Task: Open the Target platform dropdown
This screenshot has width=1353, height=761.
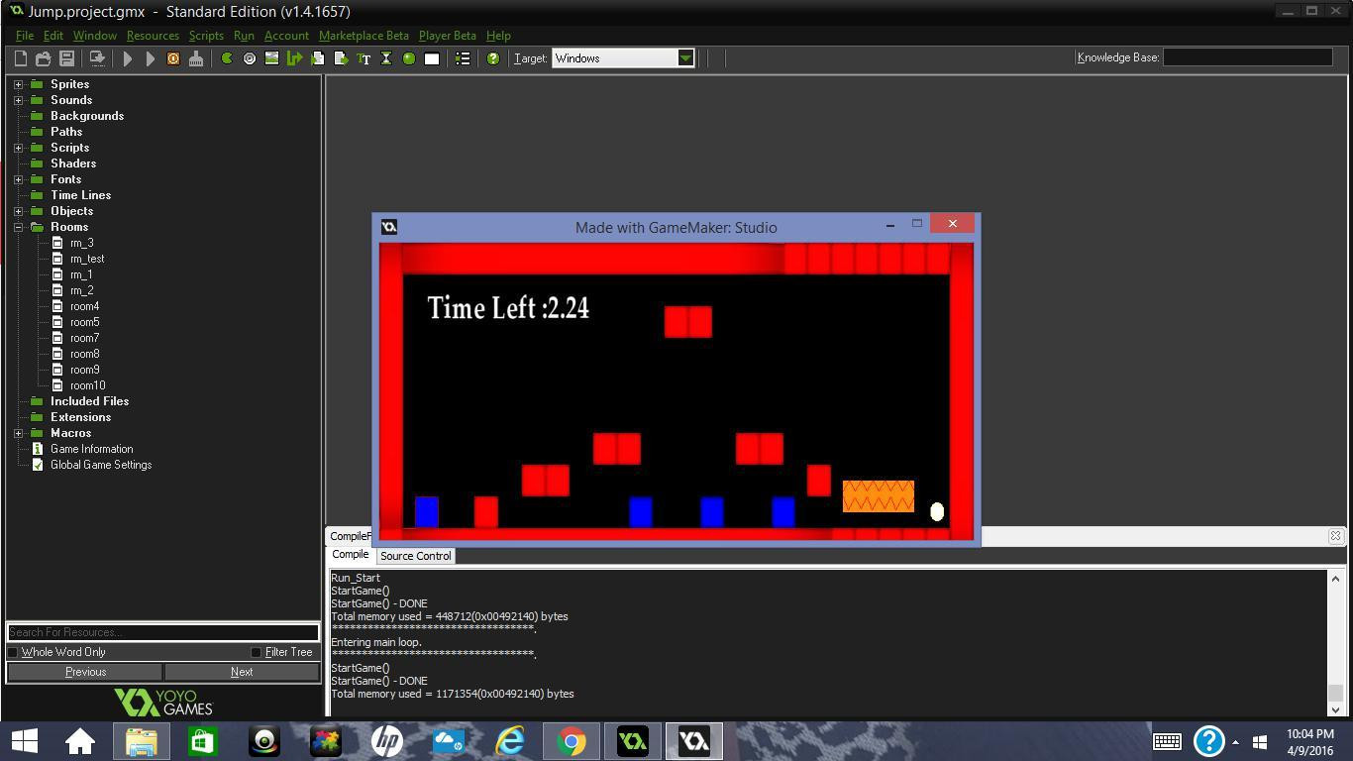Action: [x=685, y=58]
